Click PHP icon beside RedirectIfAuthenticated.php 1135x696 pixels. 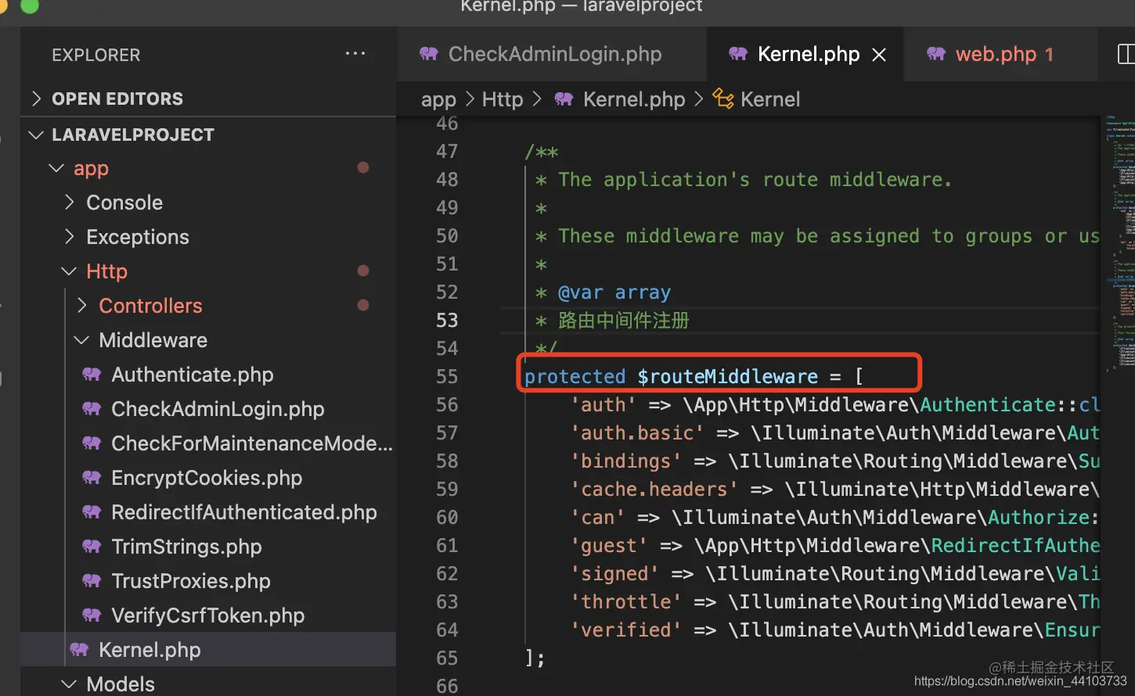point(92,512)
